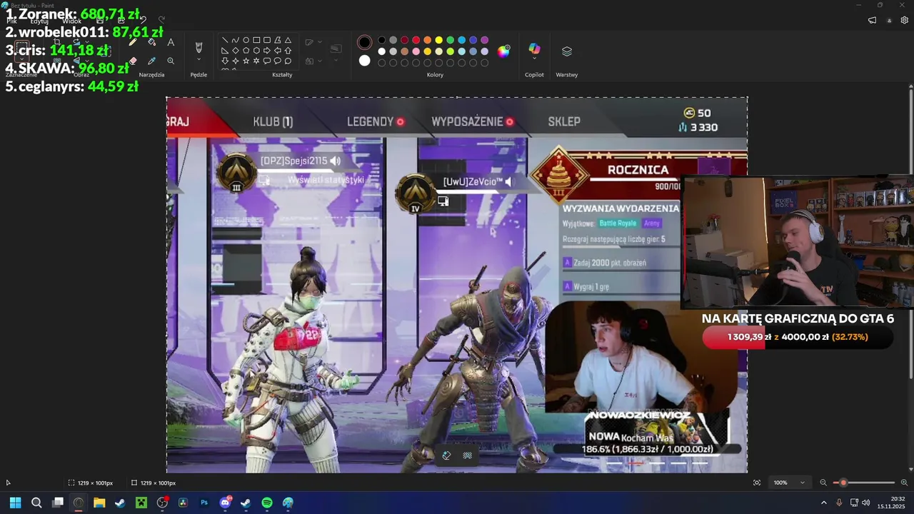
Task: Pick the green color swatch
Action: pos(450,40)
